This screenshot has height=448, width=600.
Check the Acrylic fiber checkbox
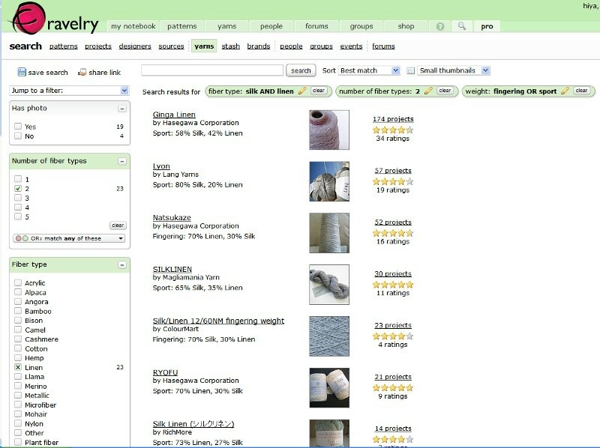18,282
